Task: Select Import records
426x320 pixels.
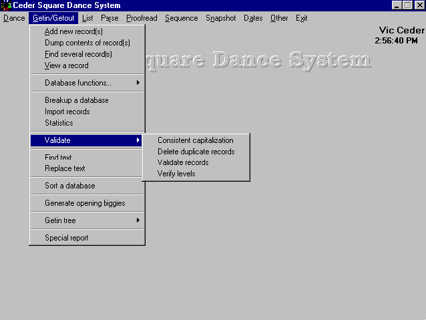Action: coord(87,112)
